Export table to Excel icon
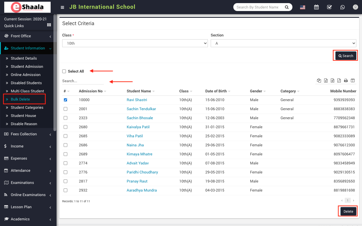 click(326, 81)
